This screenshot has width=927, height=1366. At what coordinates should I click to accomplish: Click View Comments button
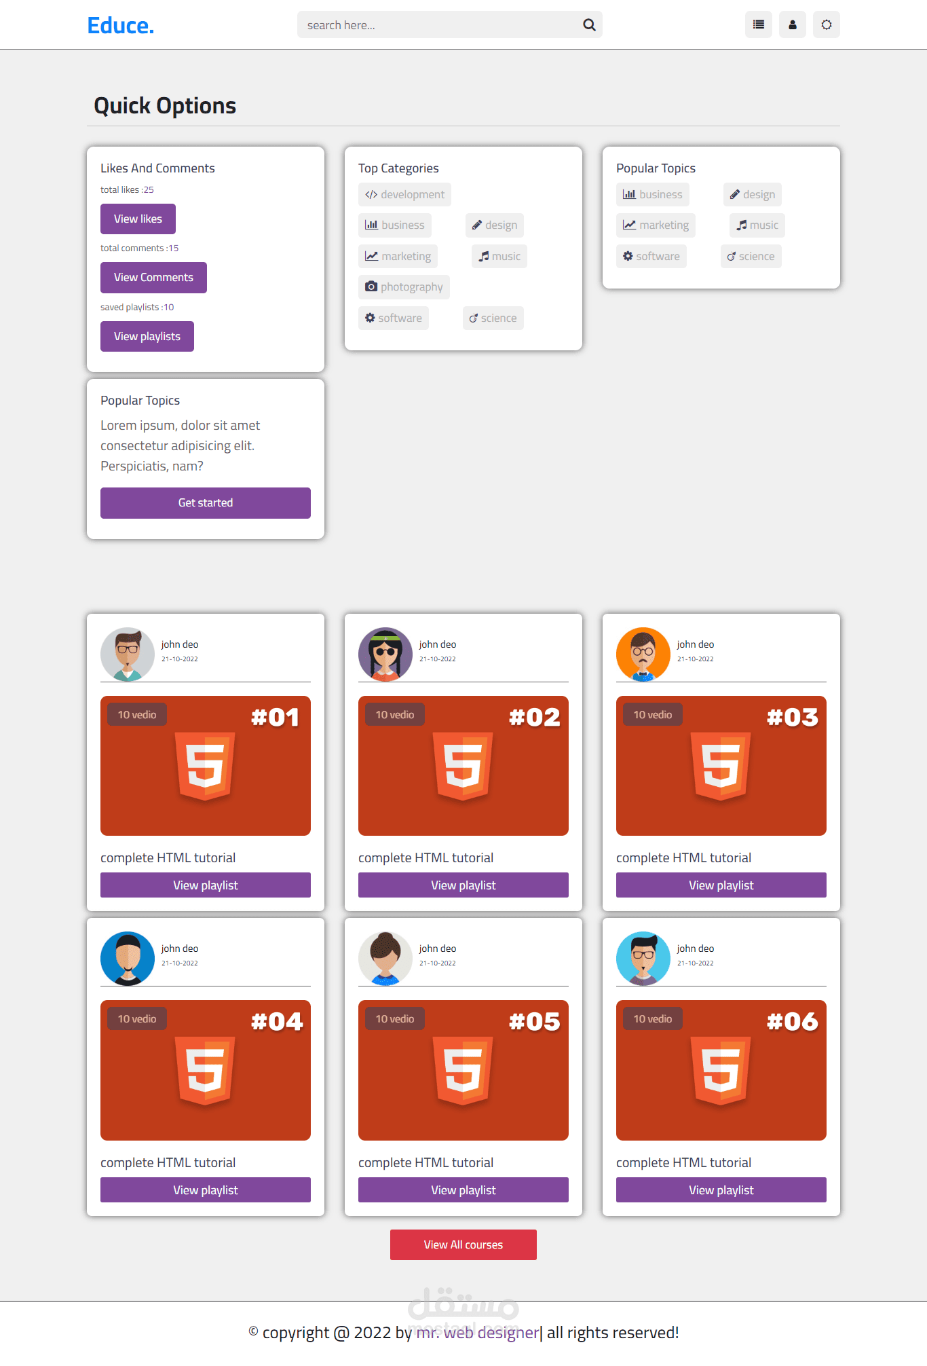153,277
